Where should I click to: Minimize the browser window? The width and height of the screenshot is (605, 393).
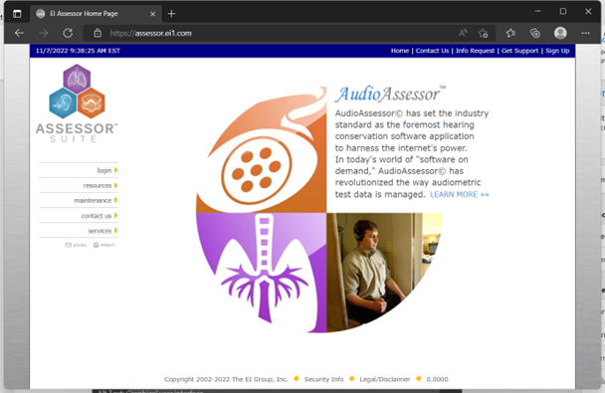point(537,12)
